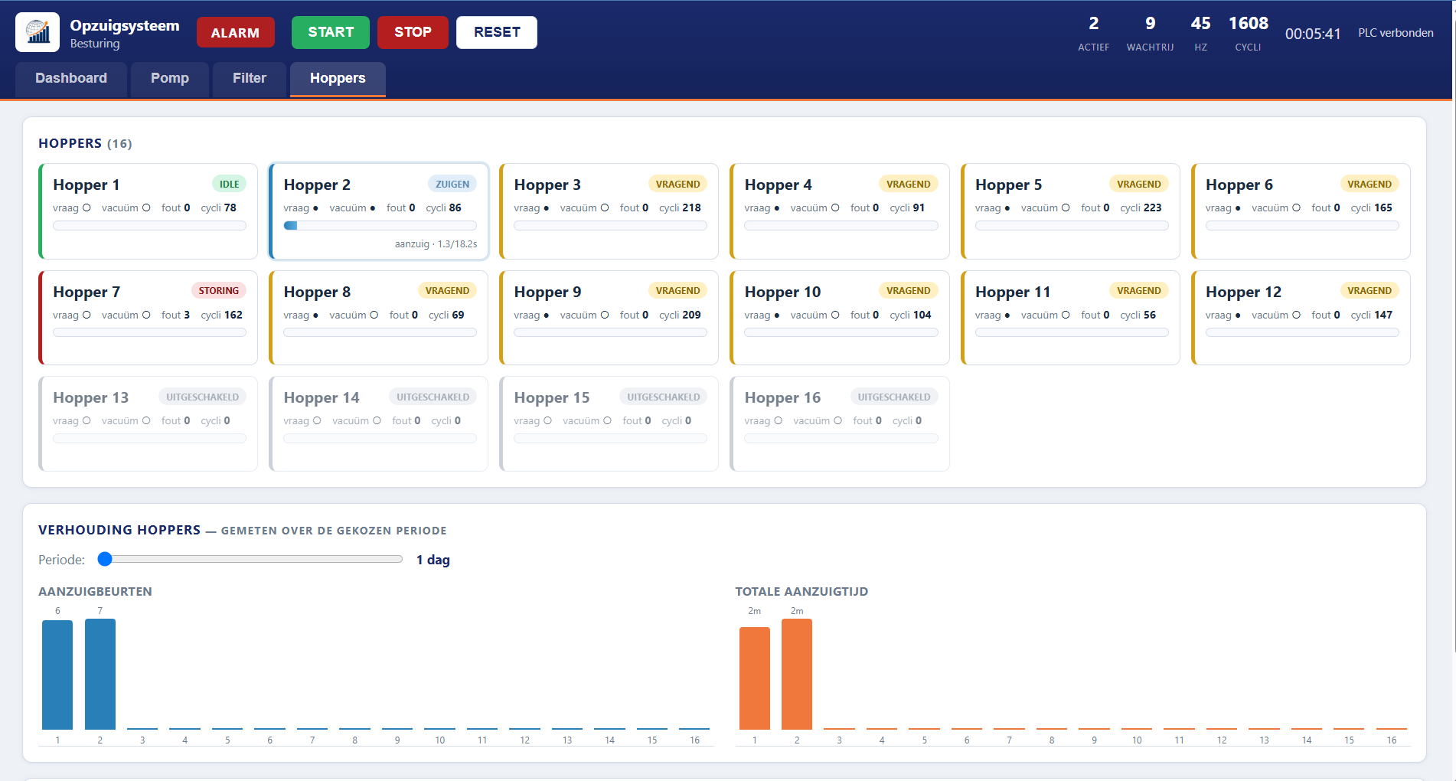Image resolution: width=1456 pixels, height=781 pixels.
Task: Click the UITGESCHAKELD badge on Hopper 13
Action: pos(202,397)
